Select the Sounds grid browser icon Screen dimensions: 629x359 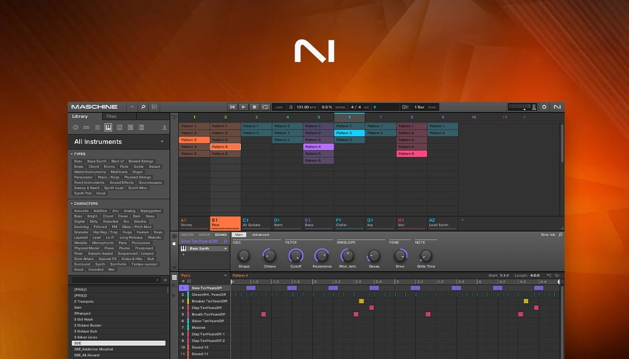[x=98, y=127]
